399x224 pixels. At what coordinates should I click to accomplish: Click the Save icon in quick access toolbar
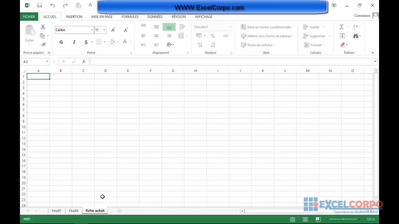tap(40, 5)
